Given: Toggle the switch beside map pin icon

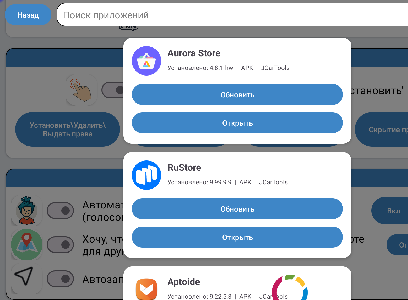Looking at the screenshot, I should pyautogui.click(x=60, y=245).
